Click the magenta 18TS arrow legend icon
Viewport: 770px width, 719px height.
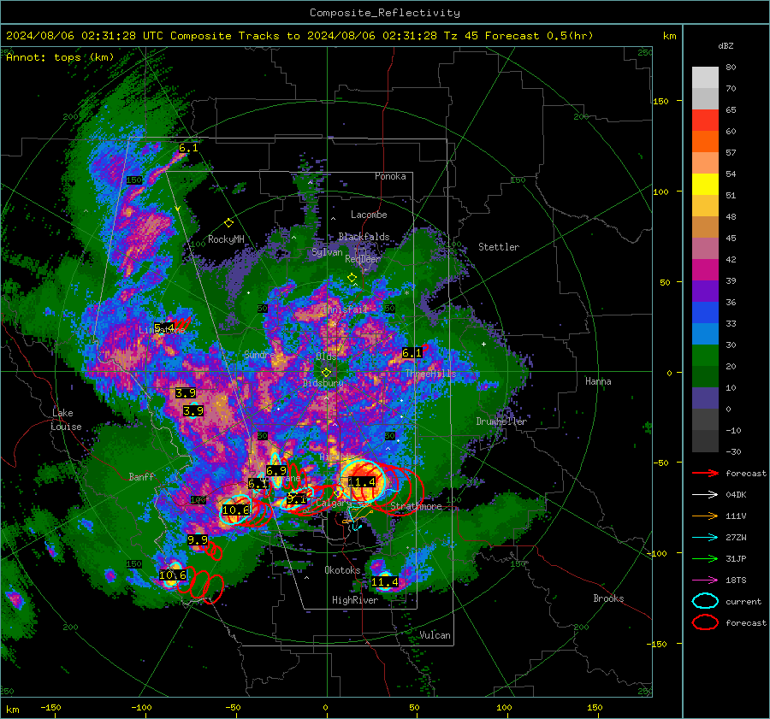pos(705,581)
